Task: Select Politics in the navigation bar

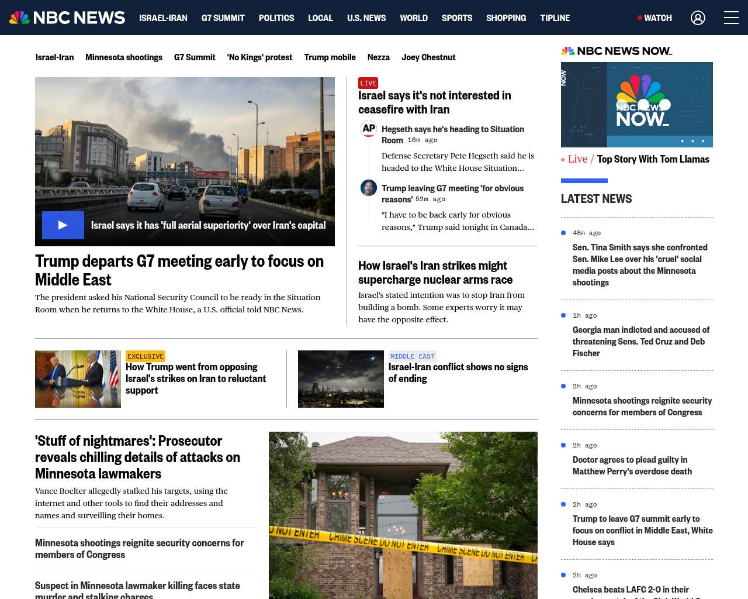Action: tap(276, 18)
